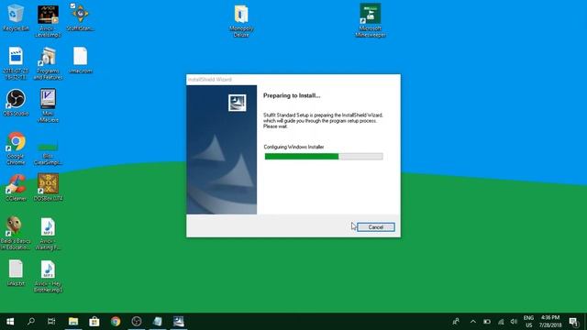Select the StuffIt Standard installer desktop icon

tap(80, 17)
